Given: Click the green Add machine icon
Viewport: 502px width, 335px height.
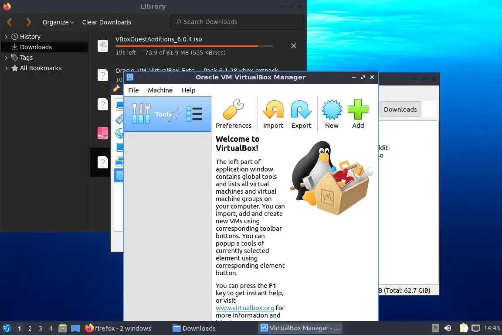Looking at the screenshot, I should (358, 109).
